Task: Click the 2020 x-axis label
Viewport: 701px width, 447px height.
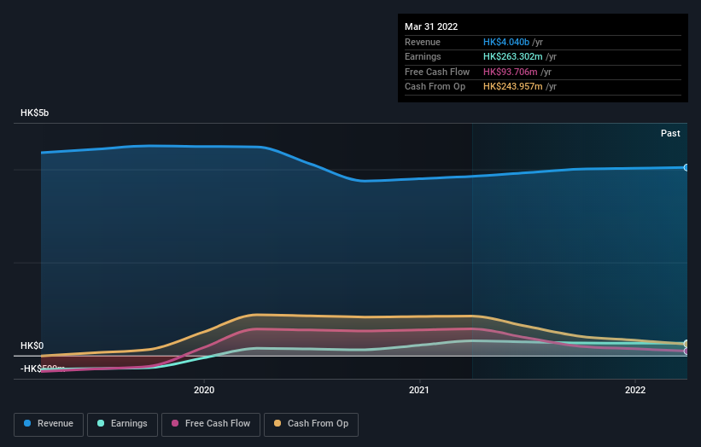Action: (204, 390)
